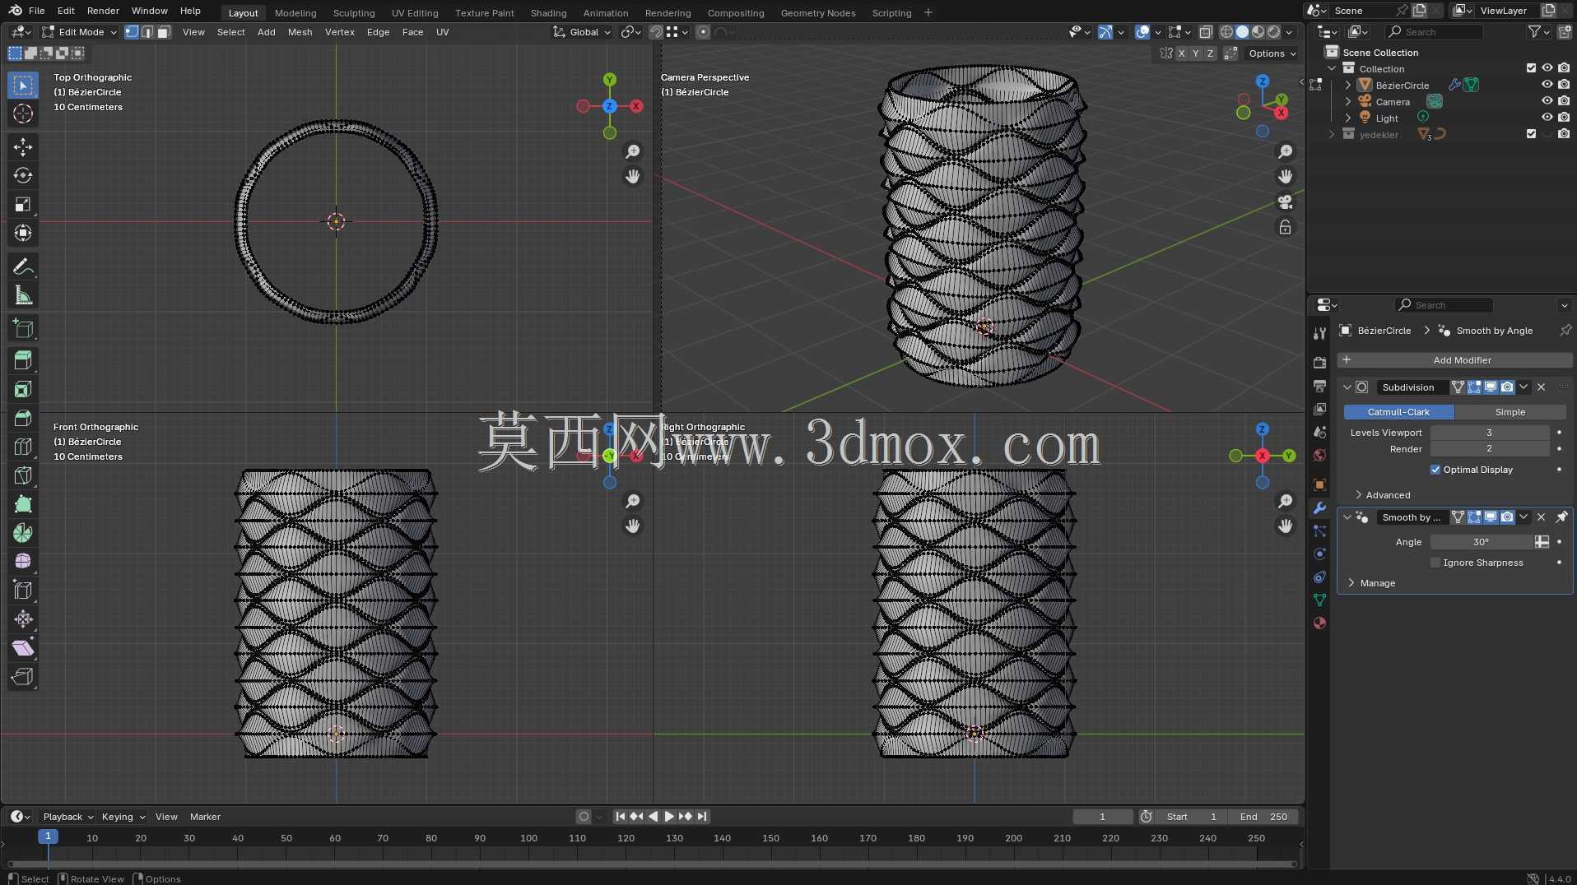Select the Loop Cut tool
The width and height of the screenshot is (1577, 885).
[x=23, y=447]
